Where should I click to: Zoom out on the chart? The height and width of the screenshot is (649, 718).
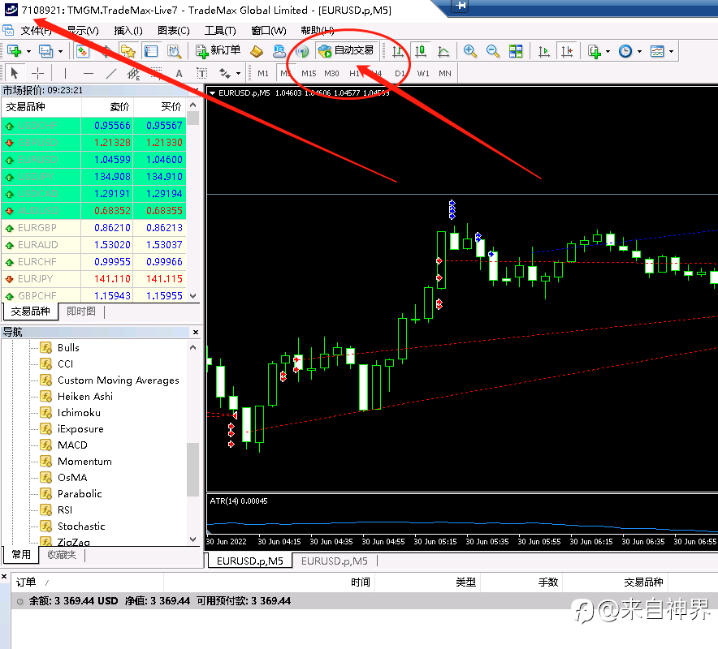[493, 51]
